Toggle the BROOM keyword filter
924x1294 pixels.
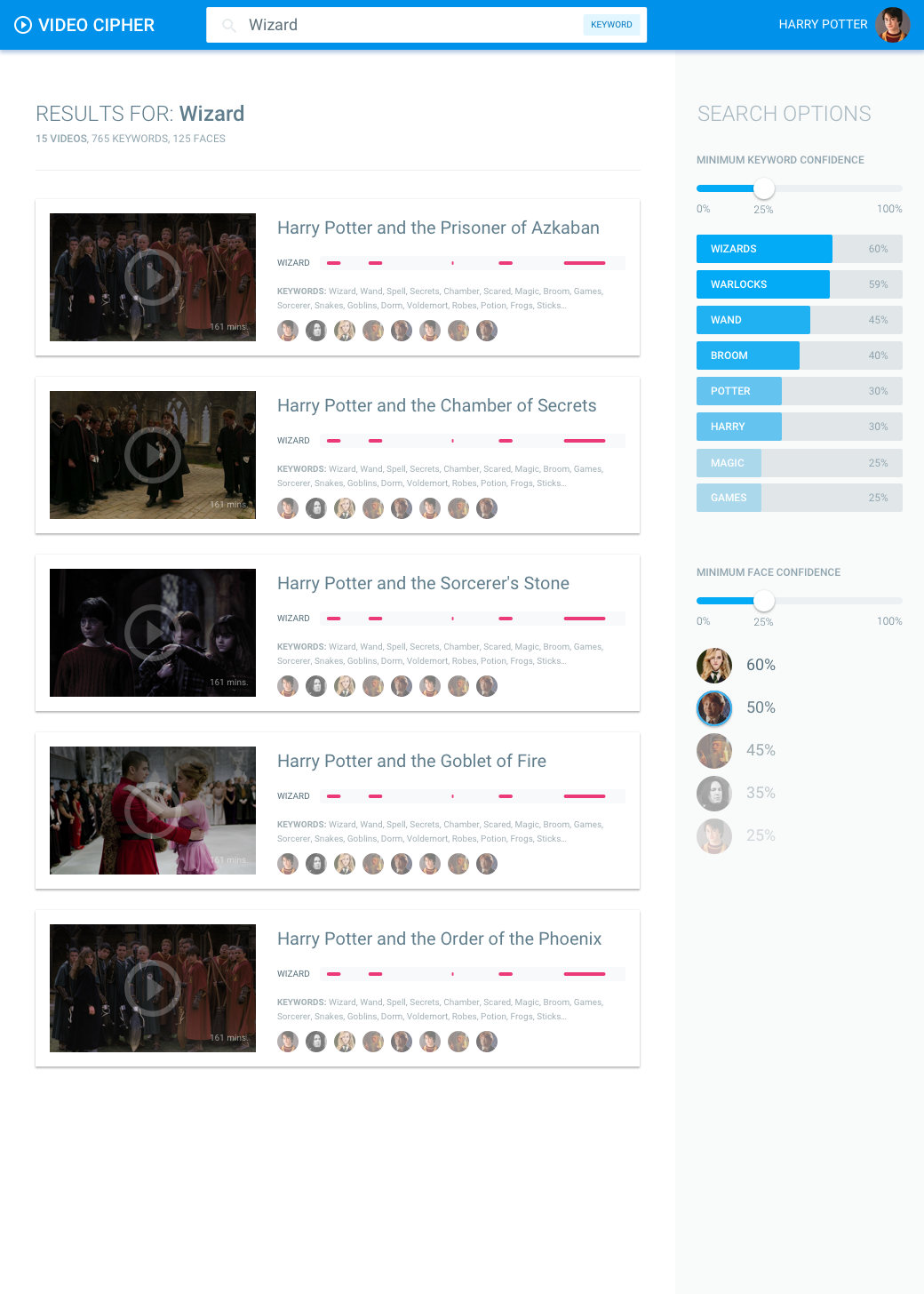tap(800, 355)
